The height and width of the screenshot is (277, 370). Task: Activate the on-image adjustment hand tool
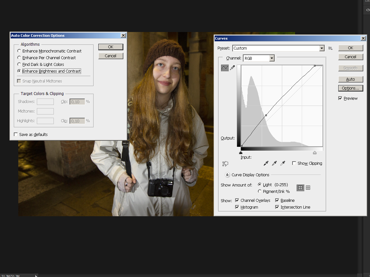[x=225, y=163]
